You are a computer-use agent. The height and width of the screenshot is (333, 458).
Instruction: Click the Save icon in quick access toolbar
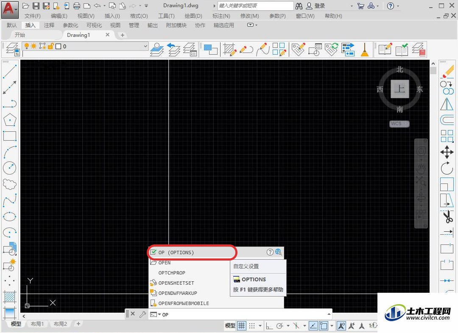[36, 6]
